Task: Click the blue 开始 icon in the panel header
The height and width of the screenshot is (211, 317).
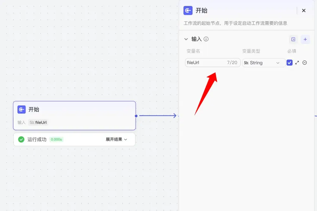Action: tap(188, 10)
